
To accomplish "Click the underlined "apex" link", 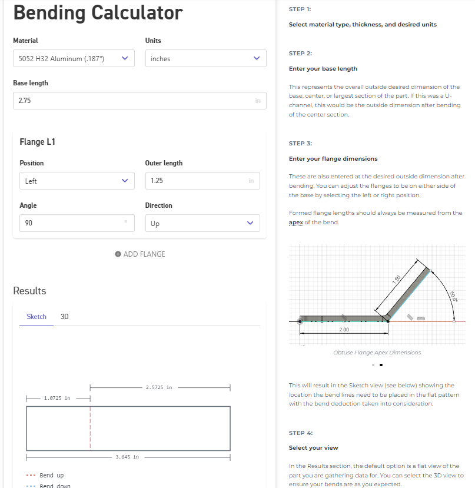I will point(296,223).
